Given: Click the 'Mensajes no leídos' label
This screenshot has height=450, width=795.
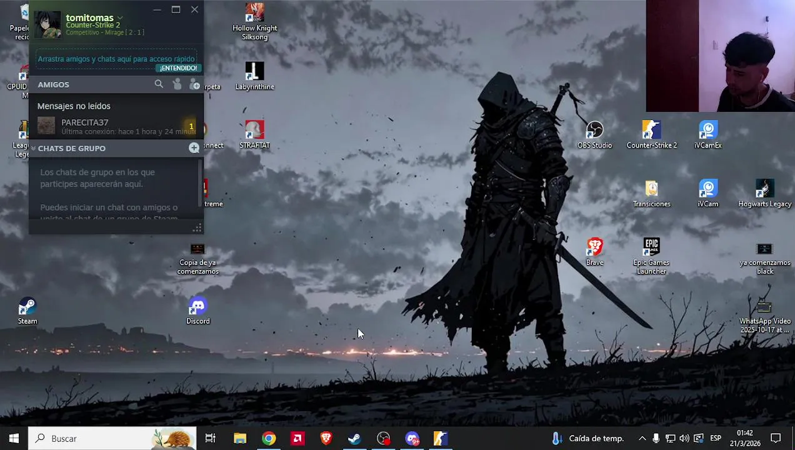Looking at the screenshot, I should tap(74, 106).
